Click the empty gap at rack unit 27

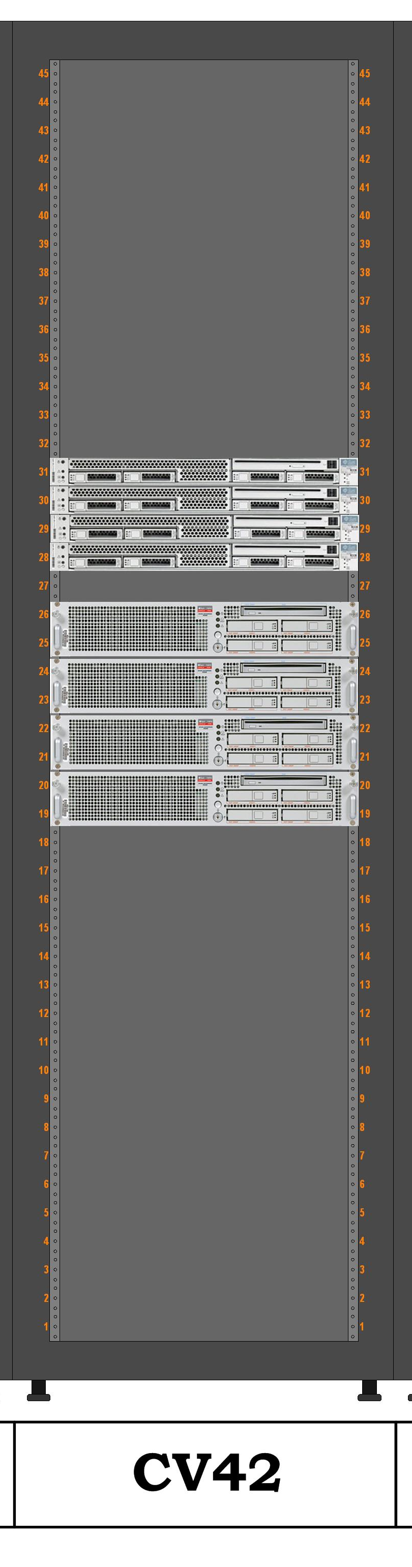pyautogui.click(x=204, y=586)
